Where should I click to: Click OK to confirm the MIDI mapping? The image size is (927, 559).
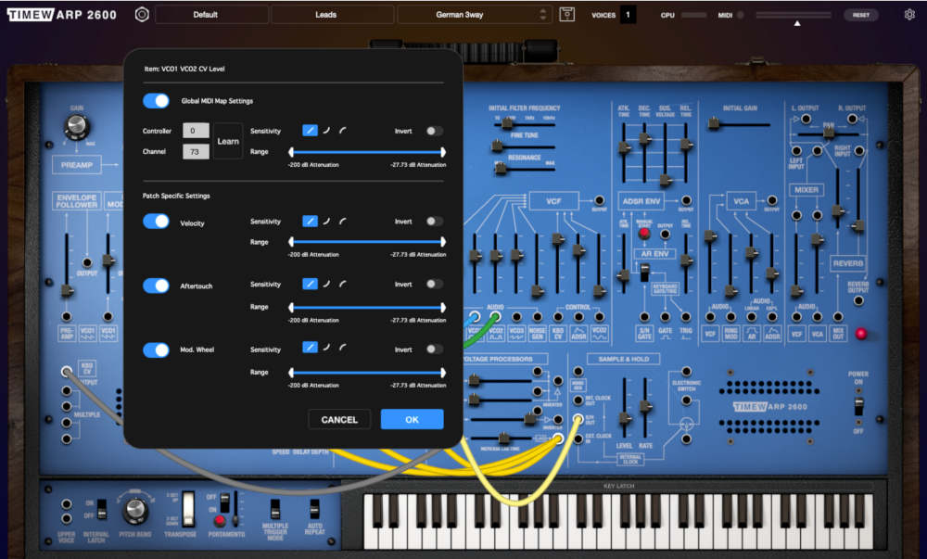411,419
